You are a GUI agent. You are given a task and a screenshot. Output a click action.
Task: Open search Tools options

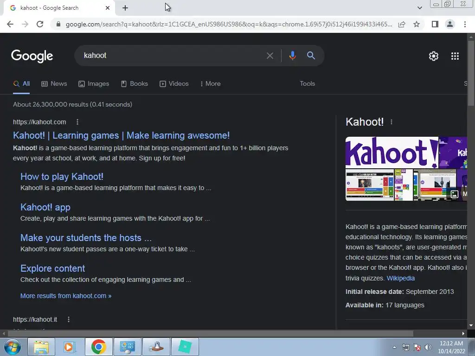tap(307, 84)
